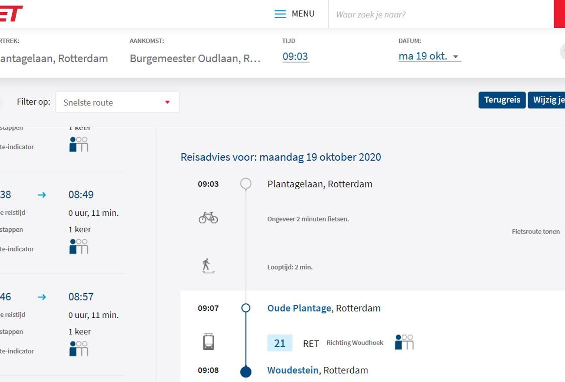Expand Fietsroute tonen

tap(536, 231)
